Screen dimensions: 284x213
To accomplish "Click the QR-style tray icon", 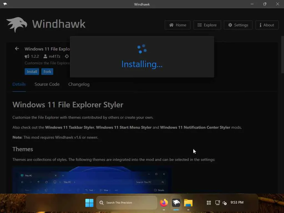I will [209, 203].
